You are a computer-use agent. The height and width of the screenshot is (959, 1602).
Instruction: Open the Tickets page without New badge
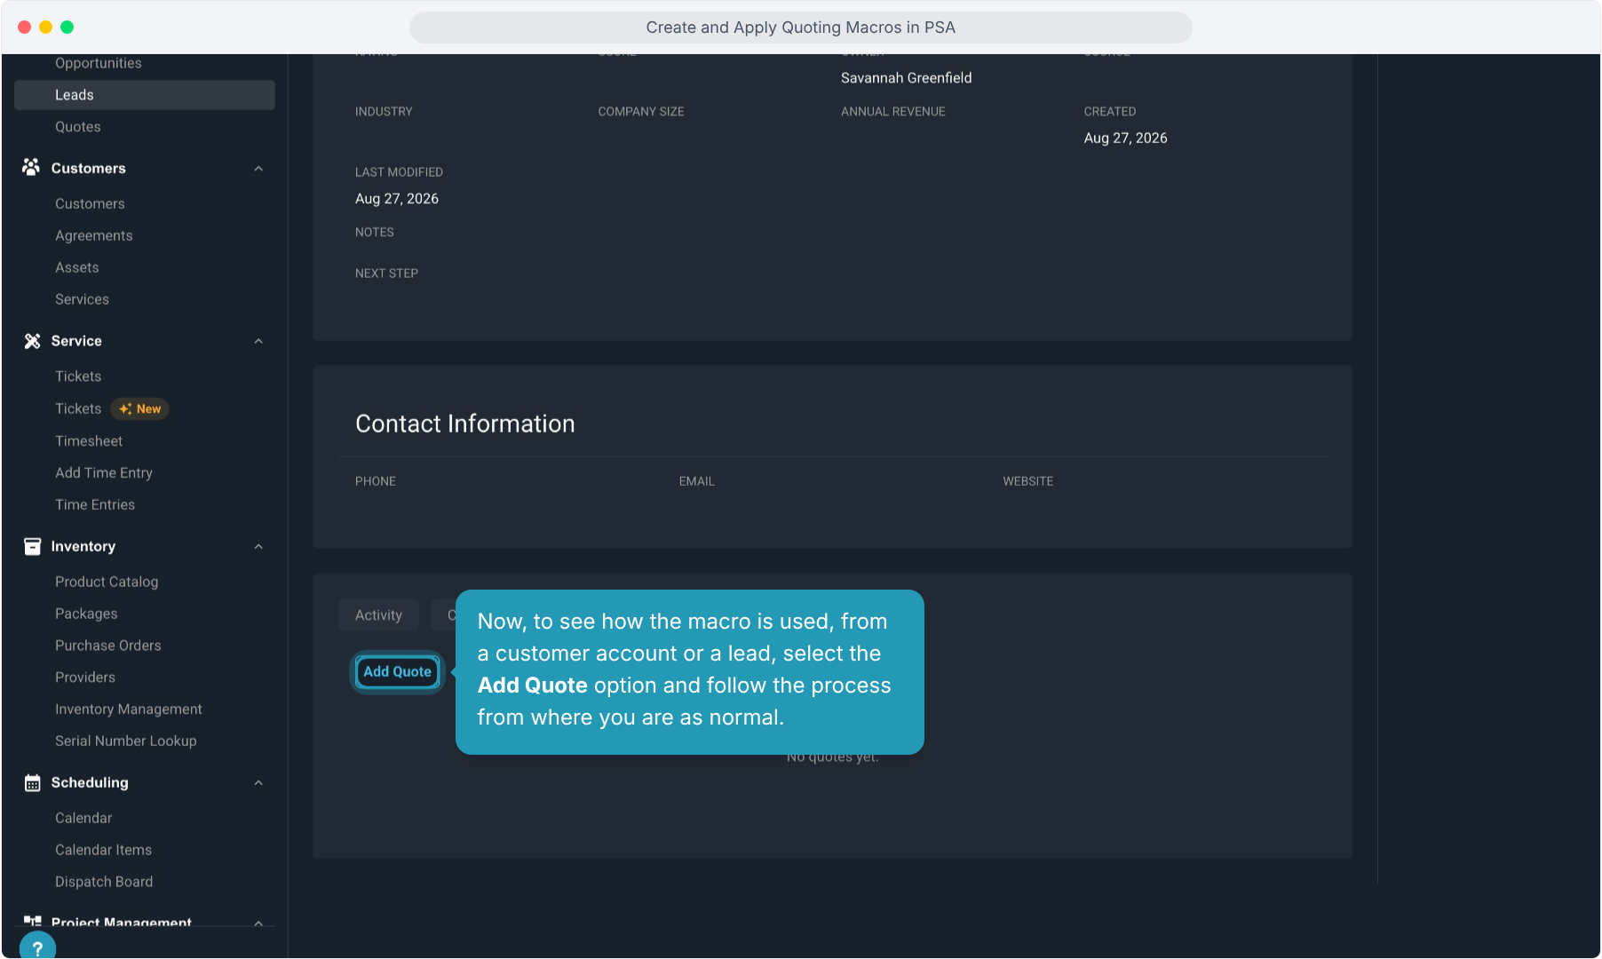click(x=78, y=376)
